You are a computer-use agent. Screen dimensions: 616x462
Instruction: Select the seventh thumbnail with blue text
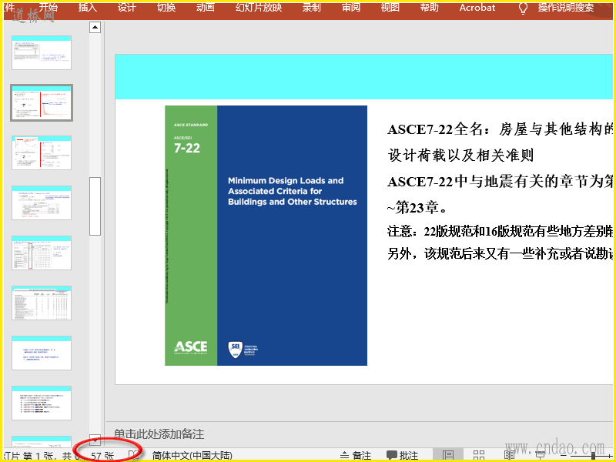(x=42, y=353)
